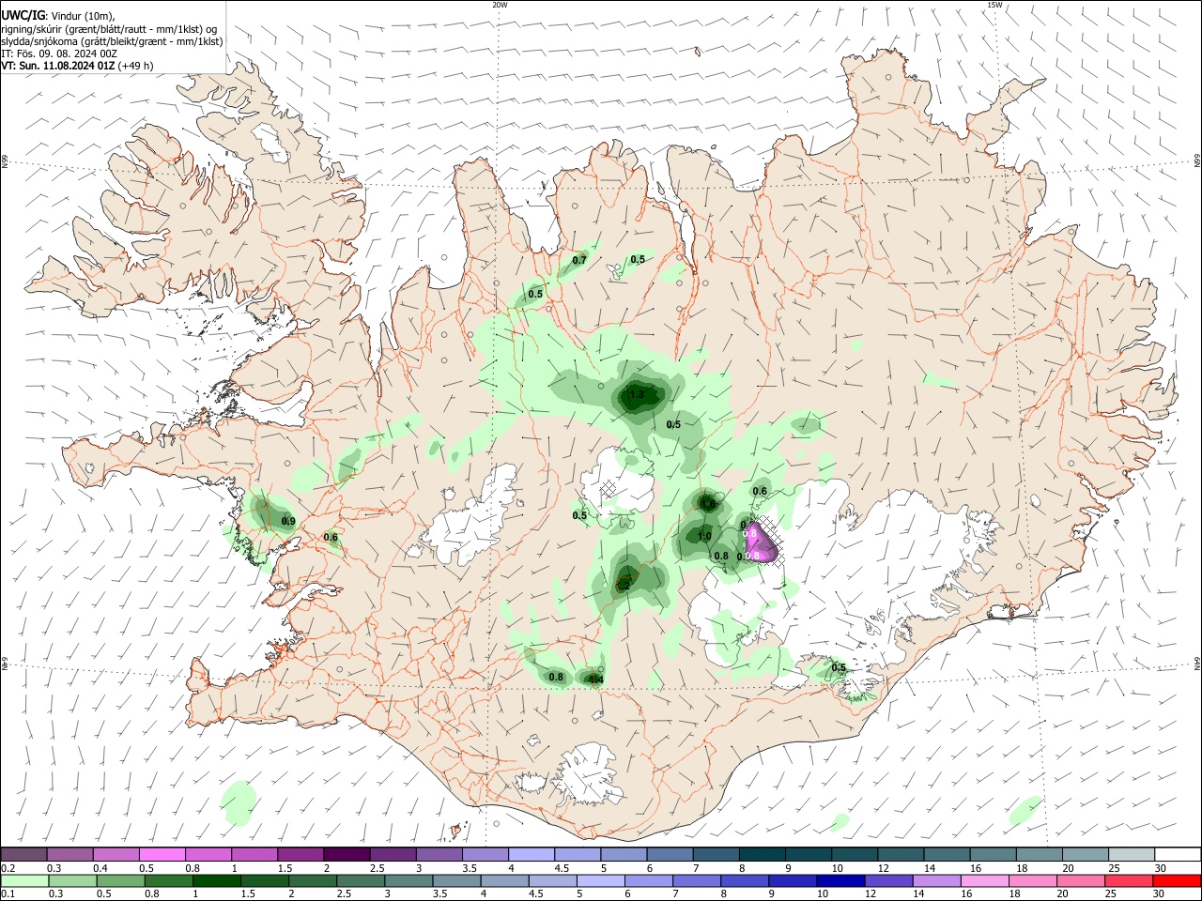This screenshot has width=1202, height=901.
Task: Click the medium green 0.5 swatch in bottom legend row
Action: coord(120,881)
